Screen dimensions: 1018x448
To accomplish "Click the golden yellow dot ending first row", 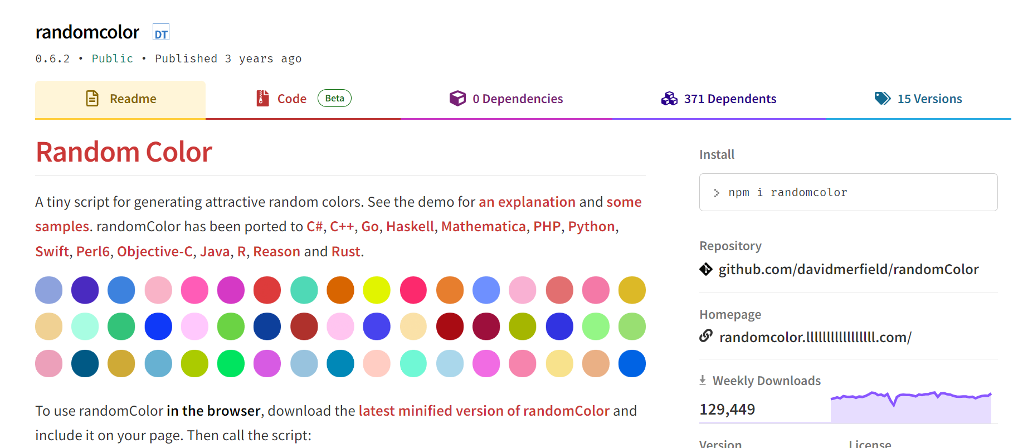I will pyautogui.click(x=632, y=290).
